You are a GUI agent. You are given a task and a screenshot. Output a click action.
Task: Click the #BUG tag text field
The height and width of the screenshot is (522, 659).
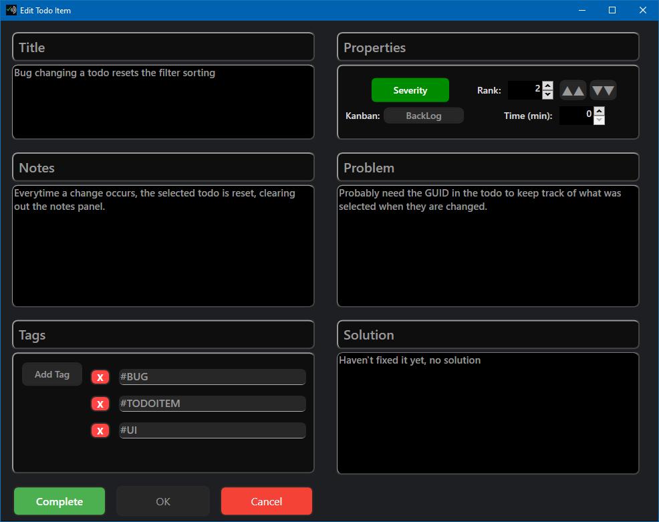[213, 376]
